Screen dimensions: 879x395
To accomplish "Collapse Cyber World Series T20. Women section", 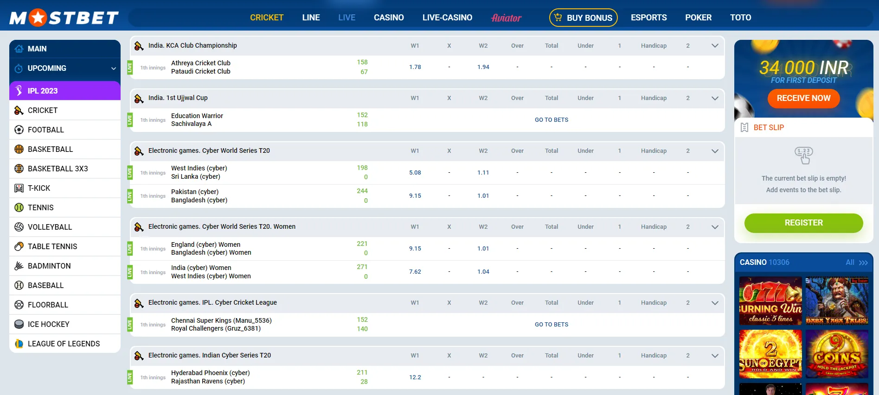I will click(x=715, y=227).
